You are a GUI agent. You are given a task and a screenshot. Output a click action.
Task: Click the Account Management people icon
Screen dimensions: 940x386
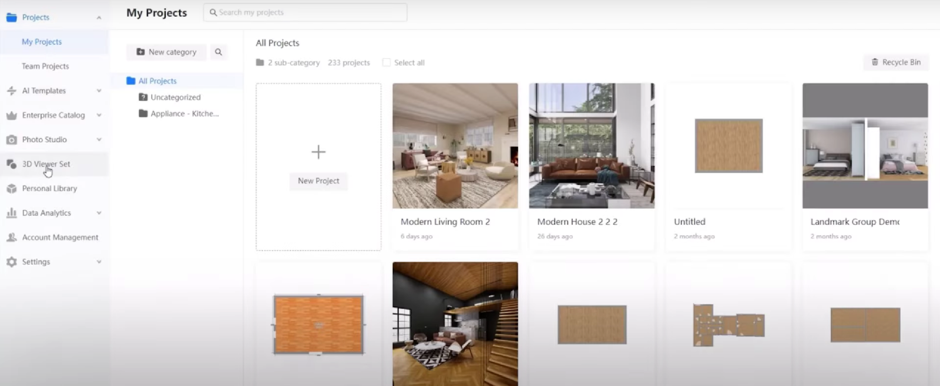[x=11, y=238]
